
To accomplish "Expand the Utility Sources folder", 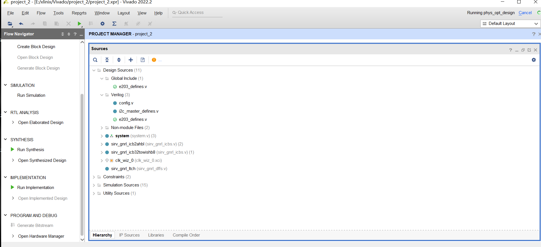I will (94, 194).
